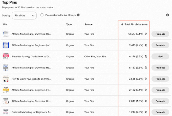Screen dimensions: 172x116
Task: Open the info icon at top right
Action: pos(167,15)
